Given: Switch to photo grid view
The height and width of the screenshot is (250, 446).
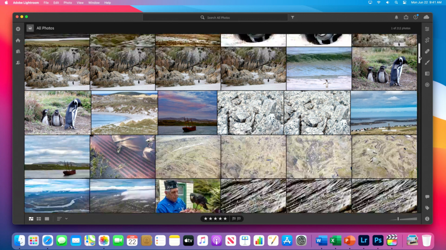Looking at the screenshot, I should [31, 219].
